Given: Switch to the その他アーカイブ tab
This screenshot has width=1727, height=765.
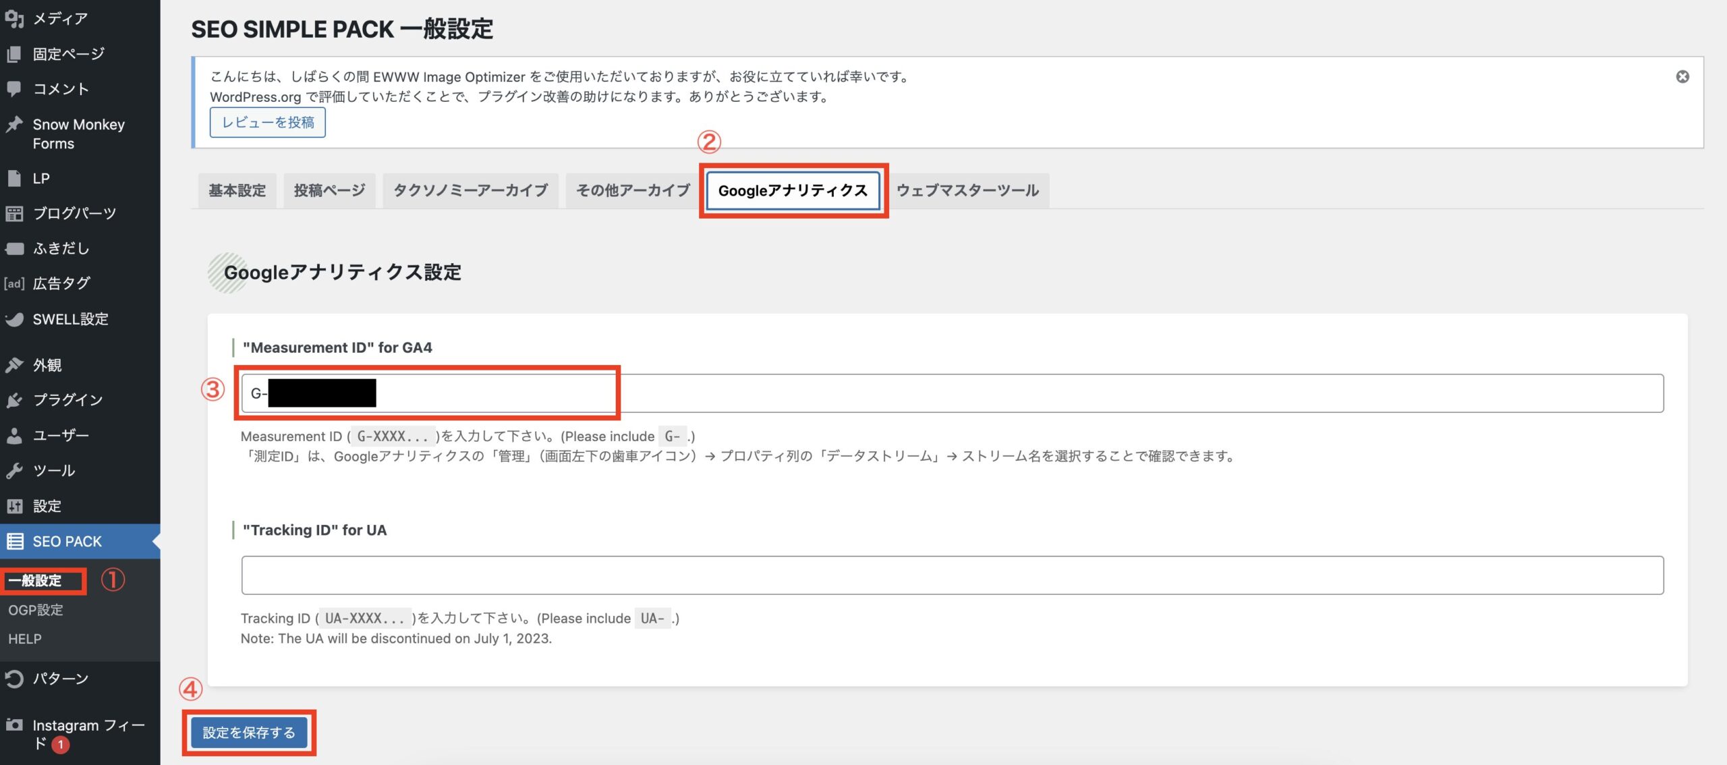Looking at the screenshot, I should click(633, 191).
